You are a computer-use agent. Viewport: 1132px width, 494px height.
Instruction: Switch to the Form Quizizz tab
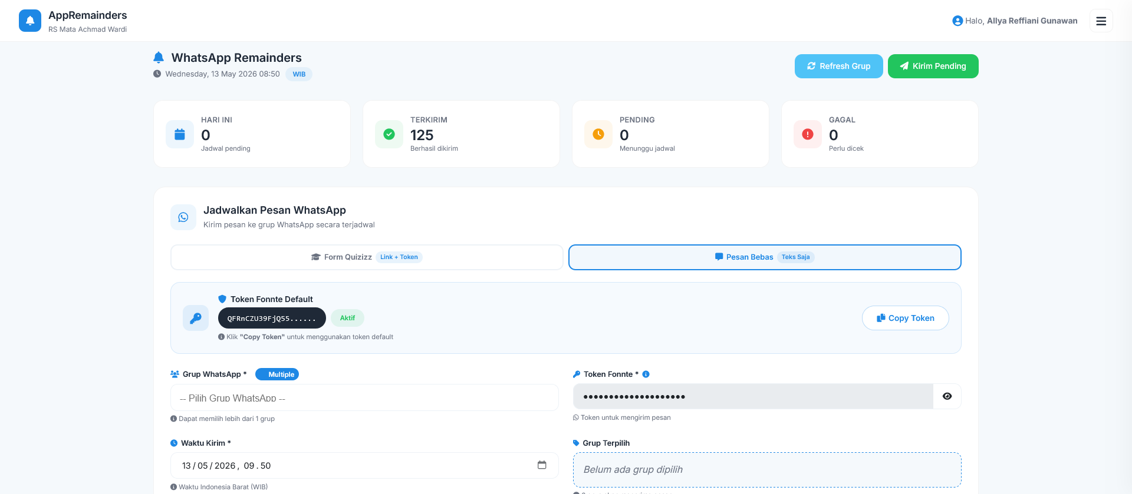coord(367,257)
